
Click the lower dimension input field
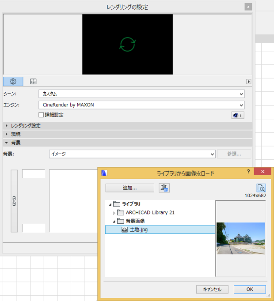(34, 228)
